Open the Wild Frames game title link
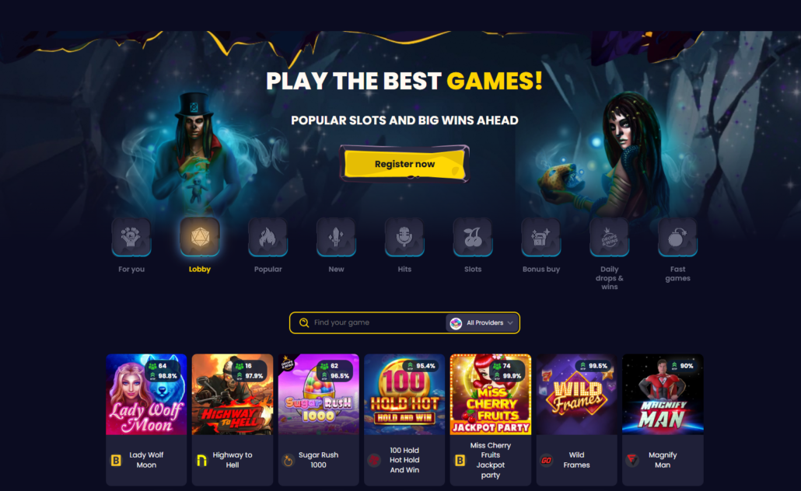 click(576, 460)
